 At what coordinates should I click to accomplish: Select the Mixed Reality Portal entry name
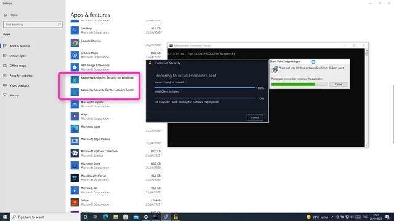pos(93,176)
